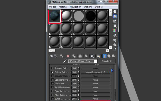The height and width of the screenshot is (101, 161).
Task: Click the sample slots scroll down arrow
Action: tap(111, 47)
